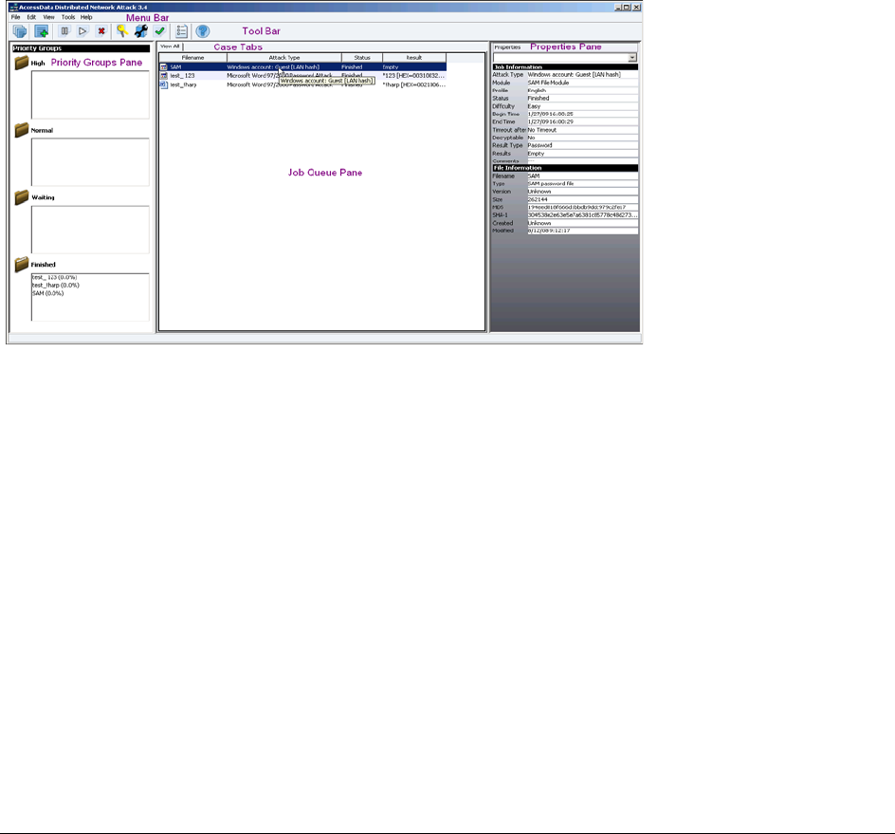Pause the selected job via toolbar
This screenshot has height=834, width=895.
point(64,31)
